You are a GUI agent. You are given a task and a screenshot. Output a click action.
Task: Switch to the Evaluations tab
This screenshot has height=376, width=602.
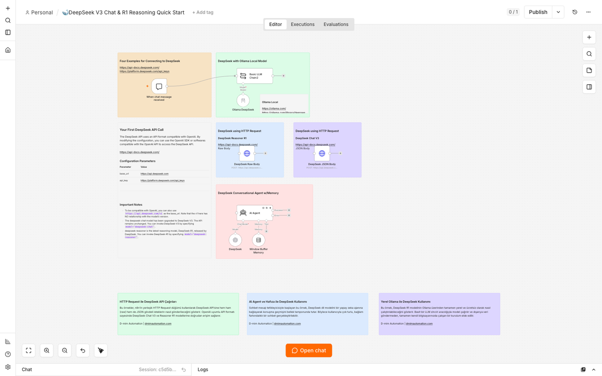point(336,24)
